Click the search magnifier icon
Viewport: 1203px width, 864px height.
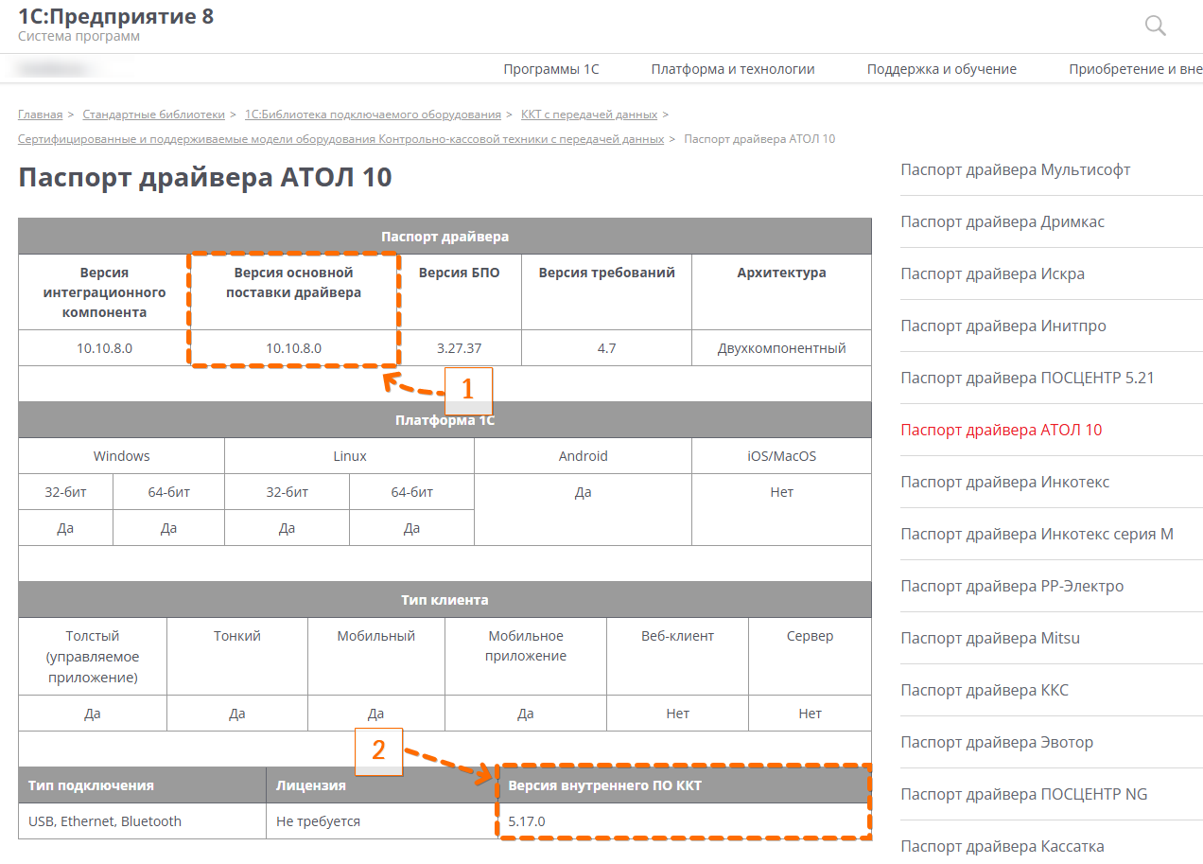click(1155, 26)
